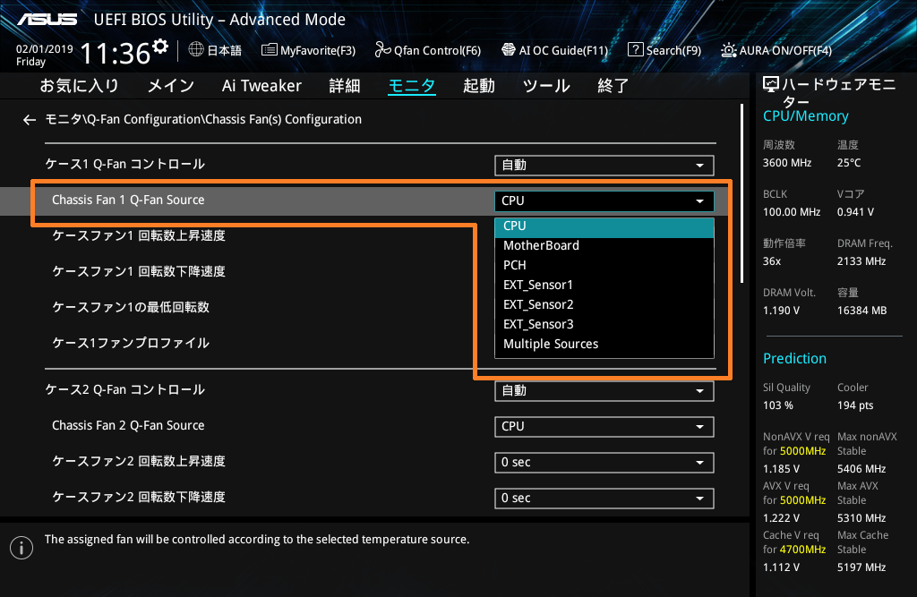This screenshot has height=597, width=917.
Task: Open Search(F9)
Action: pyautogui.click(x=664, y=50)
